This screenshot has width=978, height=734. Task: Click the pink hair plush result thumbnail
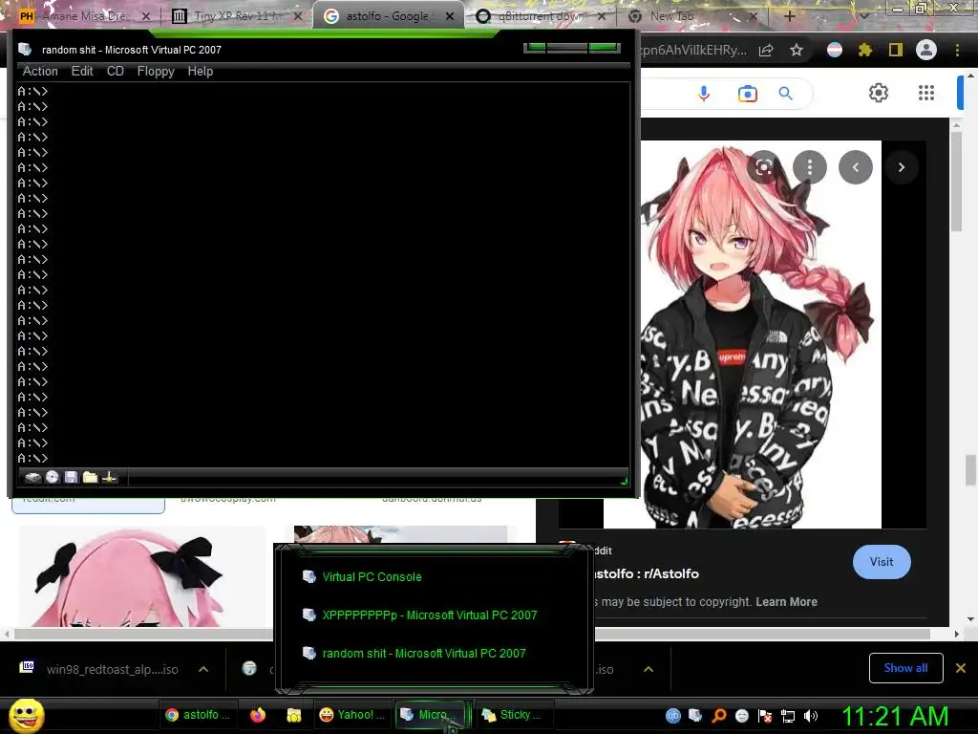pos(142,576)
